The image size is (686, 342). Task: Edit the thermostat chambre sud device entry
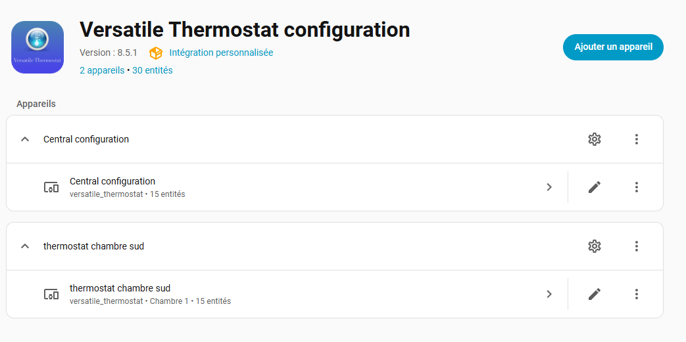click(595, 294)
